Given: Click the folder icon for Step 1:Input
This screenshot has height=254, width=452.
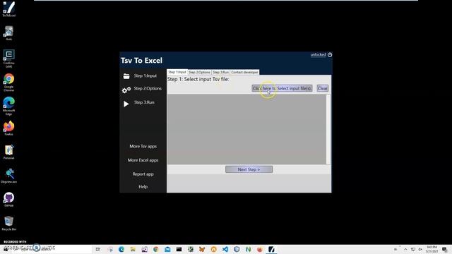Looking at the screenshot, I should coord(126,76).
